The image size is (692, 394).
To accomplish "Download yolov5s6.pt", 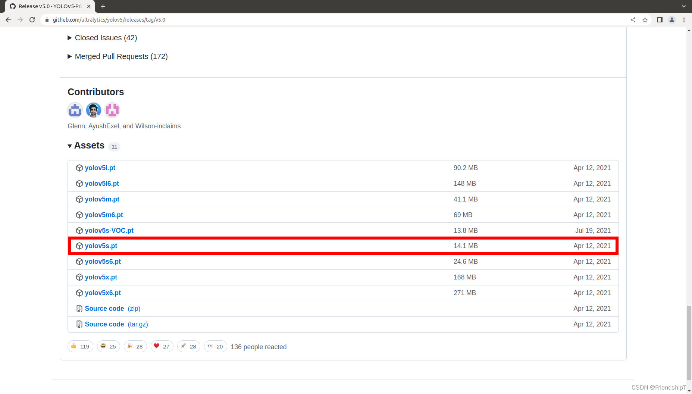I will coord(103,262).
